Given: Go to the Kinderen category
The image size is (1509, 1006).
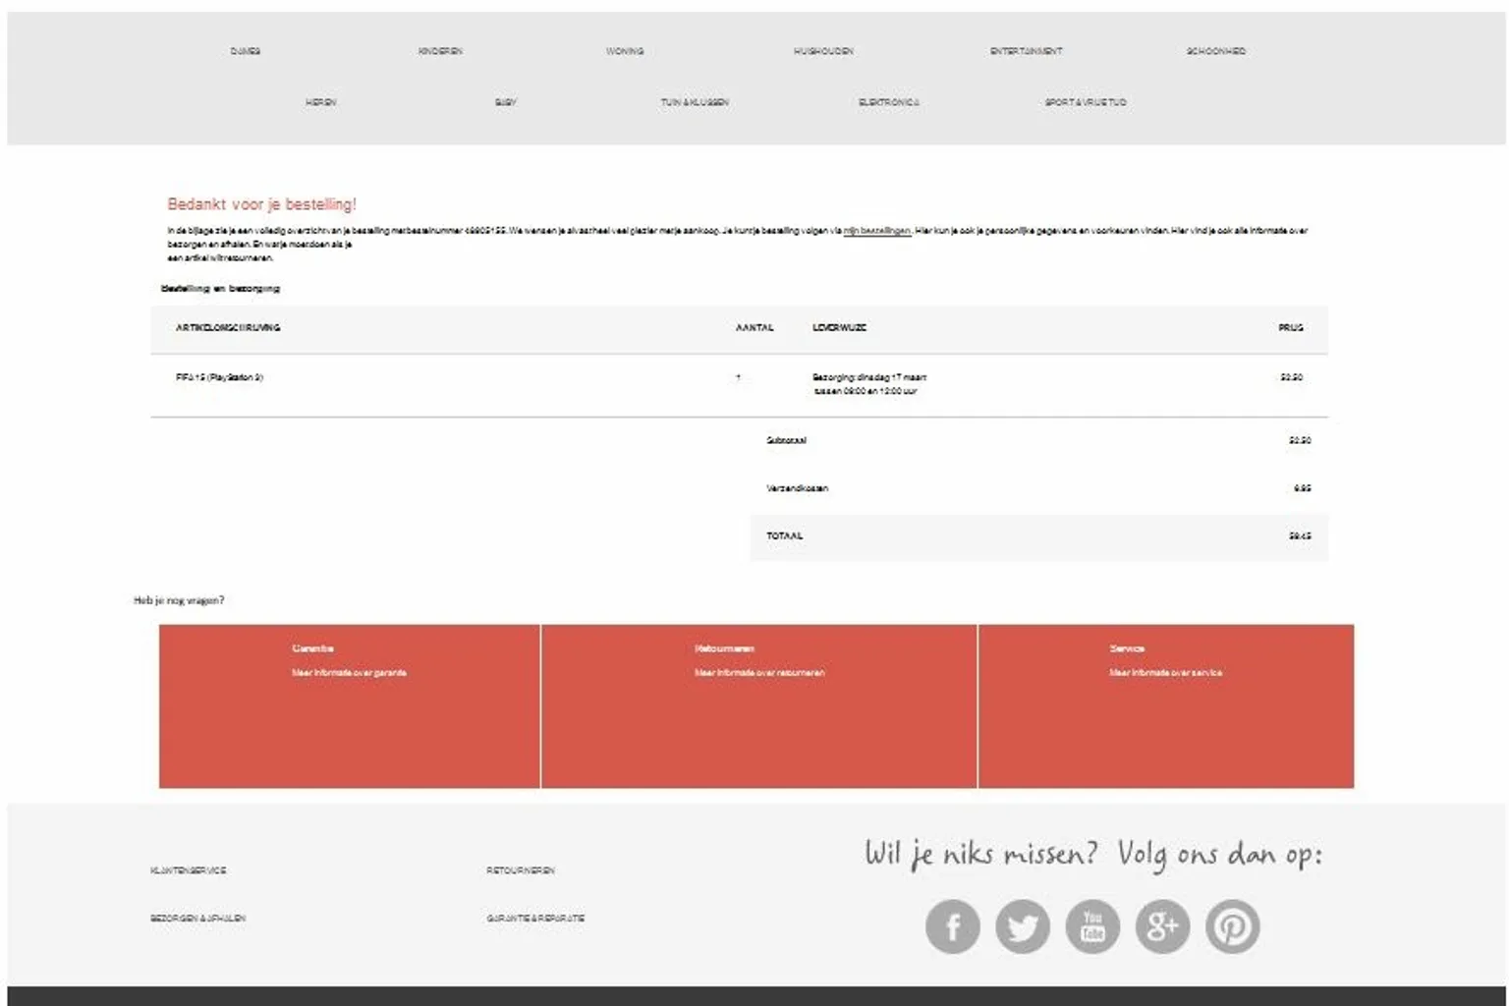Looking at the screenshot, I should [440, 51].
